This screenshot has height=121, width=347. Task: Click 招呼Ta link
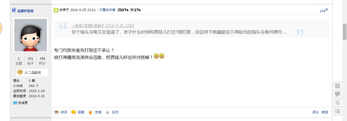tap(123, 10)
